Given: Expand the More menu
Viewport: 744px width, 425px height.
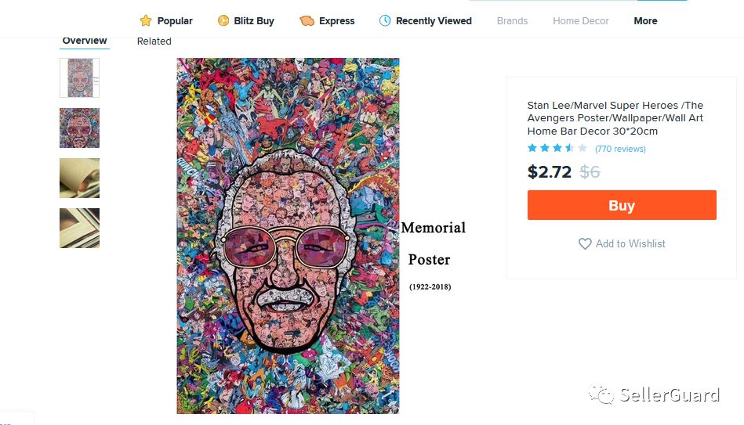Looking at the screenshot, I should coord(645,21).
